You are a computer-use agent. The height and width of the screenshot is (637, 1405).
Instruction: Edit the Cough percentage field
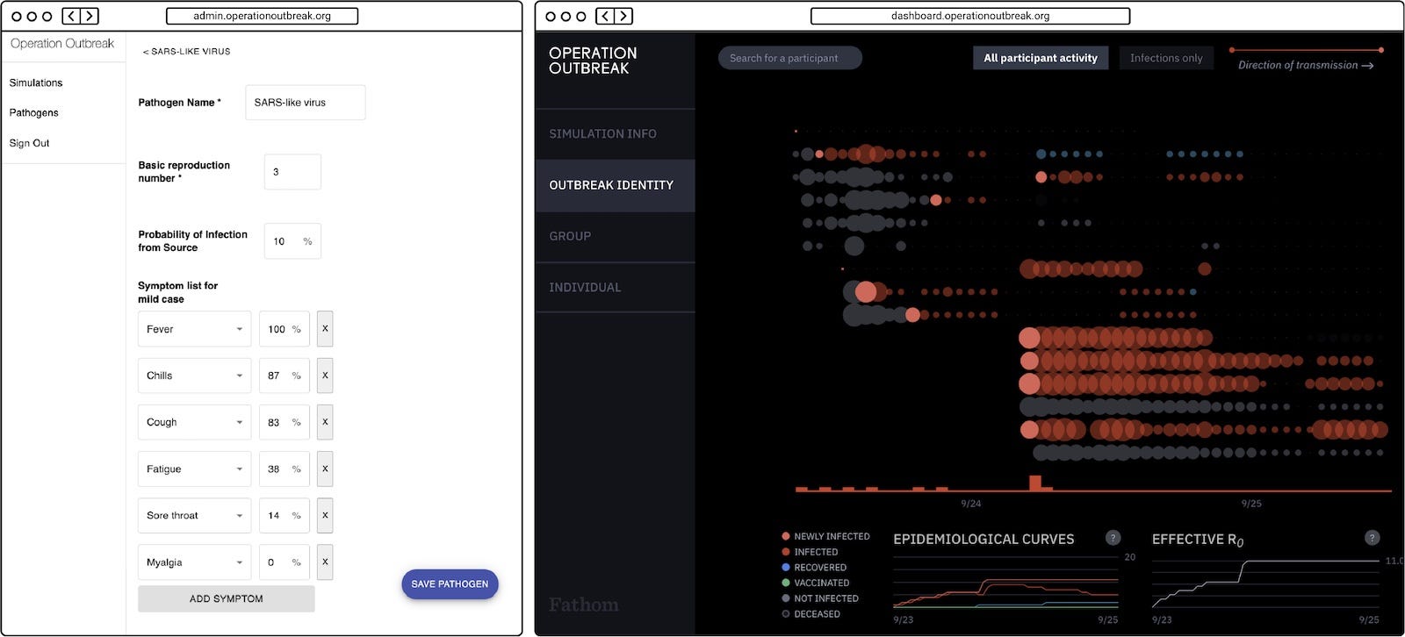coord(284,422)
